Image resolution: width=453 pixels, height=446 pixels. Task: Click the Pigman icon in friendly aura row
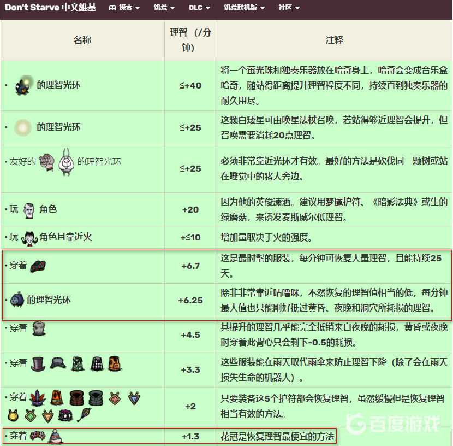(47, 161)
